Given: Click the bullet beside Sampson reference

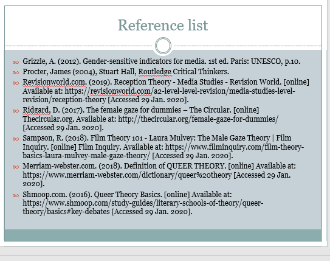Looking at the screenshot, I should pos(16,139).
